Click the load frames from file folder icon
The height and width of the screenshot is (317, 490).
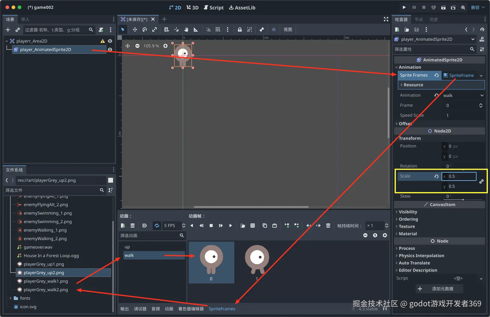[x=243, y=226]
